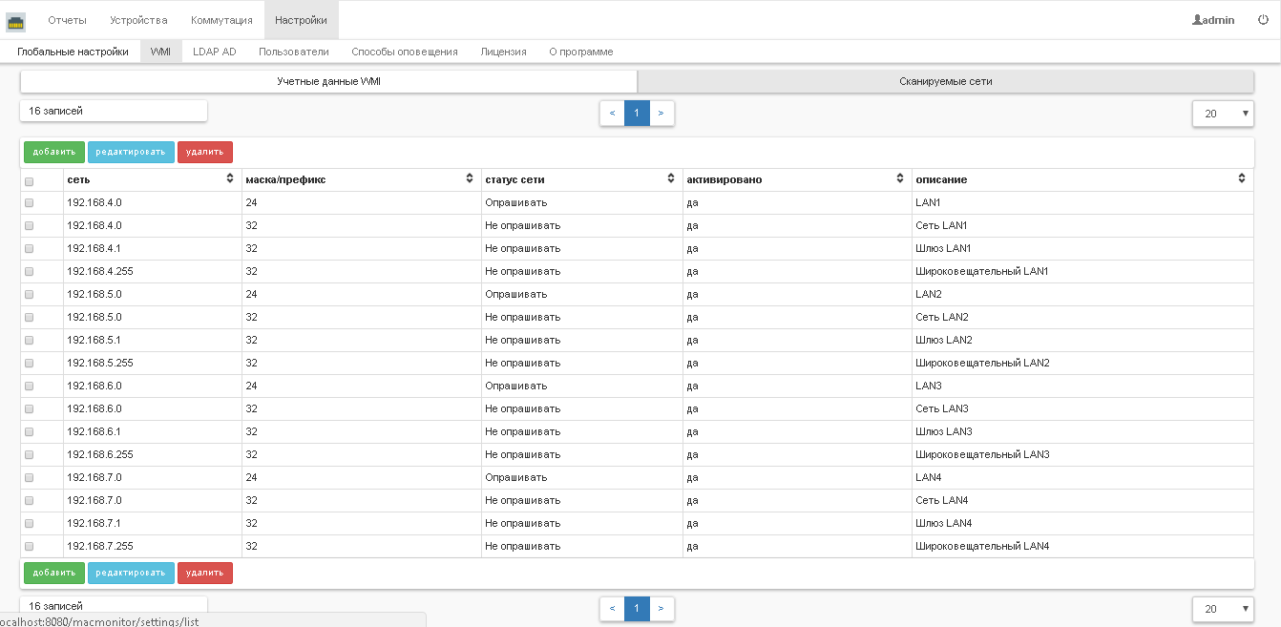
Task: Click the power logout icon
Action: [1263, 20]
